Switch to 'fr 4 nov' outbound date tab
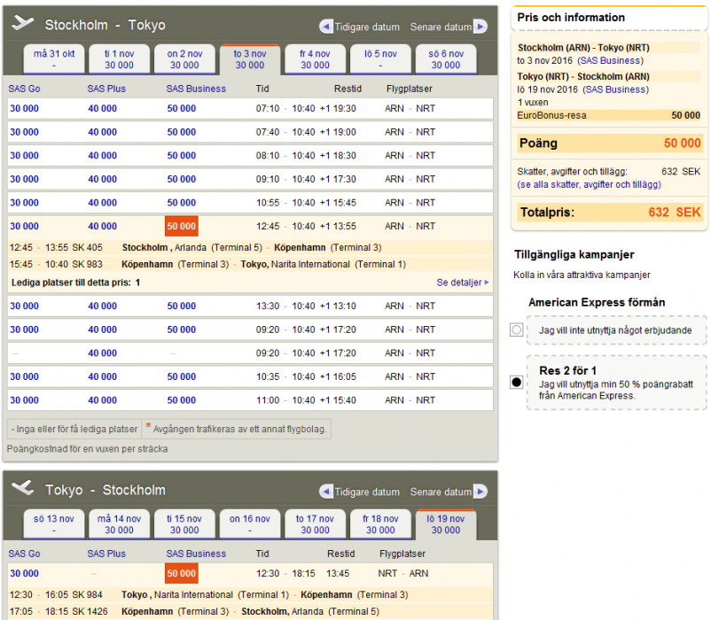This screenshot has height=620, width=711. pyautogui.click(x=315, y=59)
